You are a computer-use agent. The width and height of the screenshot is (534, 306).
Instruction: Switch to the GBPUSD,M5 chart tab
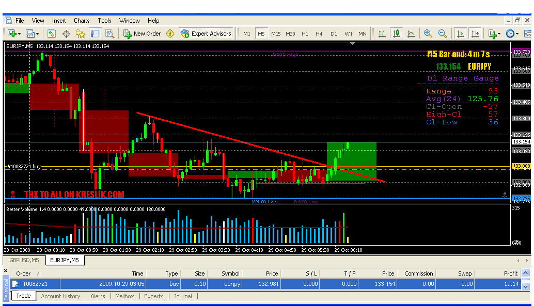(24, 260)
